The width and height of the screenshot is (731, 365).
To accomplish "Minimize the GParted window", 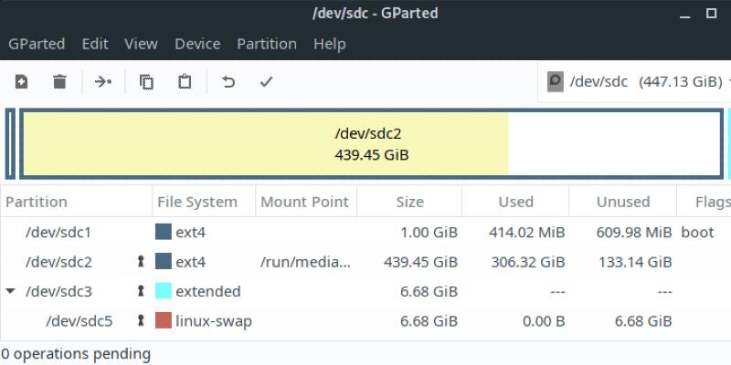I will click(x=683, y=15).
